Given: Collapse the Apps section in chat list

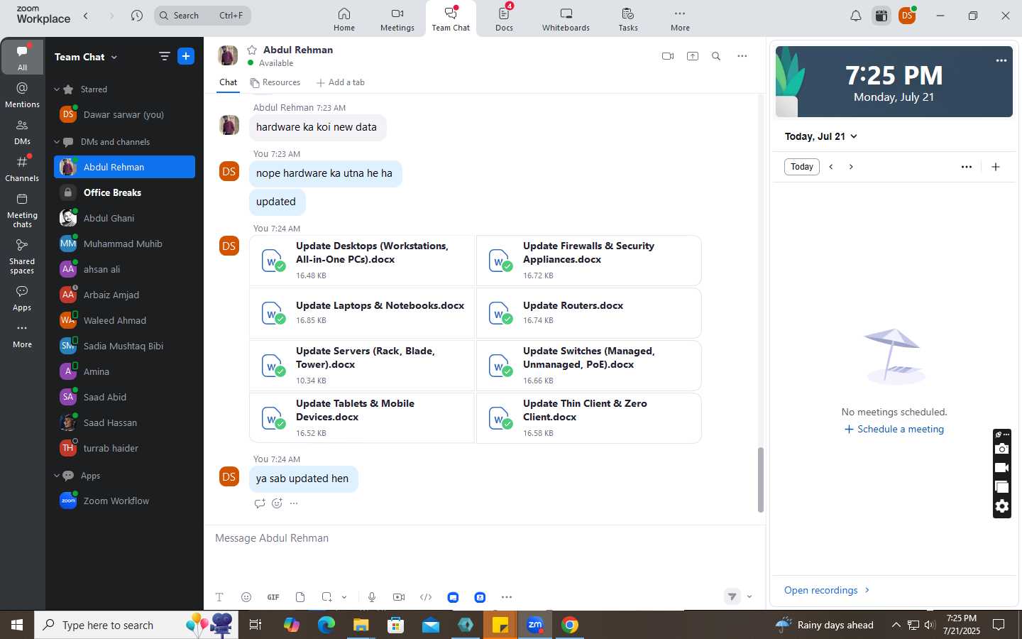Looking at the screenshot, I should tap(57, 476).
